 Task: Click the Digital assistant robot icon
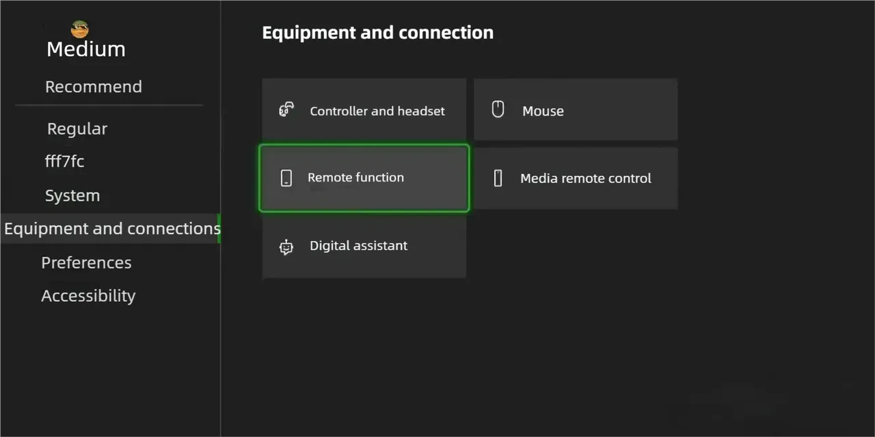coord(286,247)
